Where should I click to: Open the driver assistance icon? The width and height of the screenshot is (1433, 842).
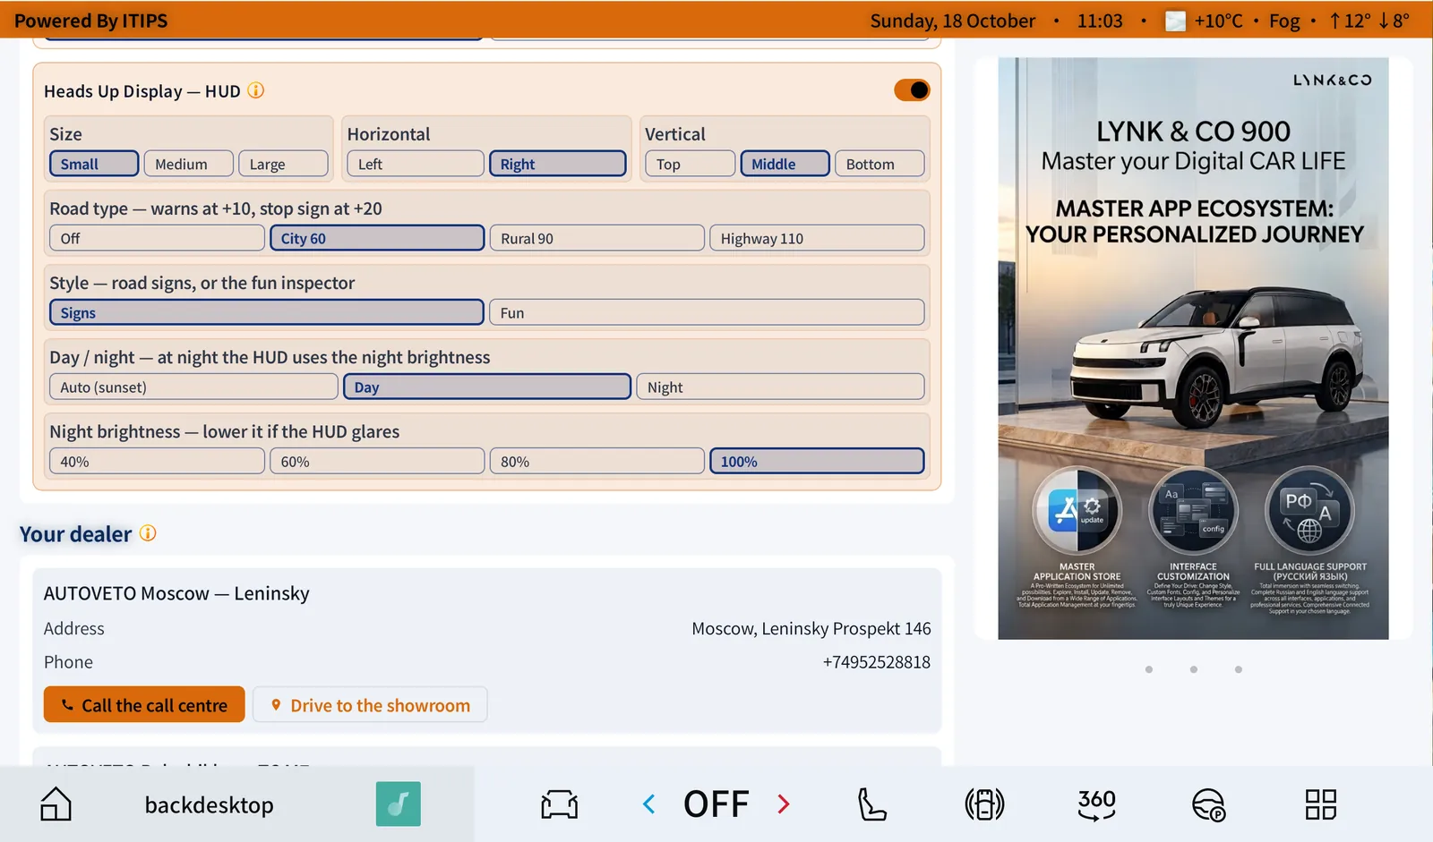point(1208,804)
